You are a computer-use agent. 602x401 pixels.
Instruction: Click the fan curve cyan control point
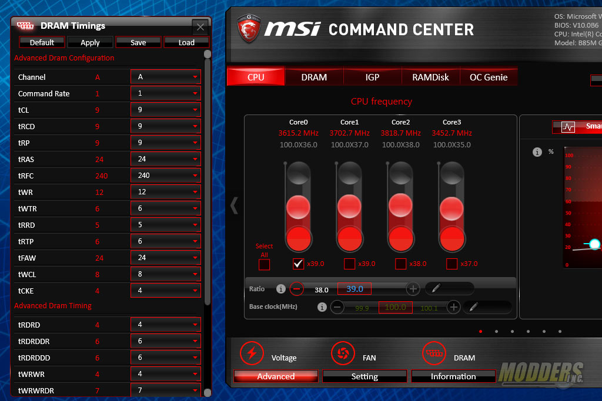(x=595, y=244)
